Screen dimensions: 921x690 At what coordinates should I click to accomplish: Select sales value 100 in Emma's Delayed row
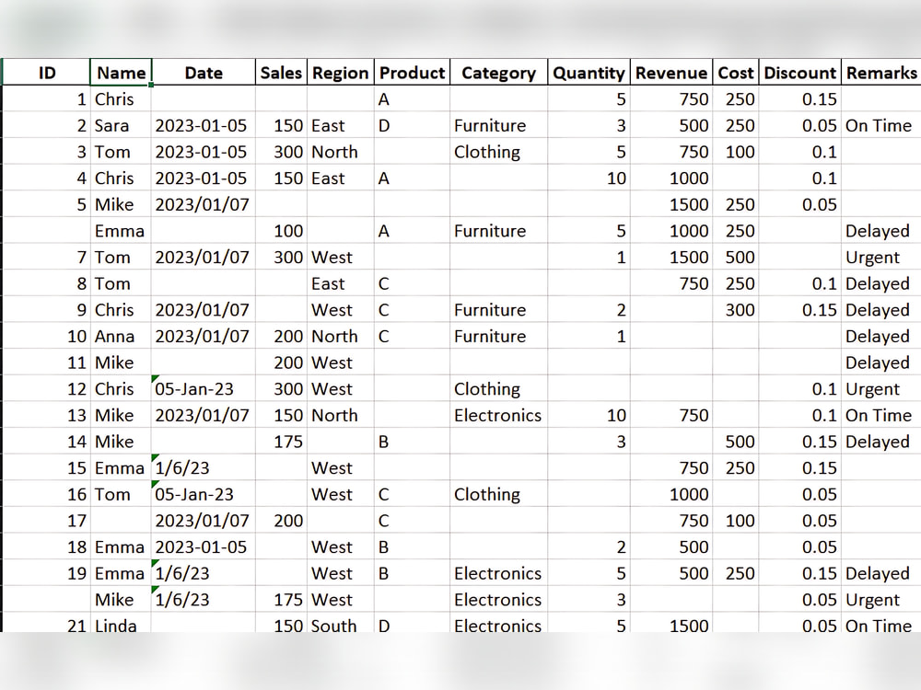click(x=281, y=231)
